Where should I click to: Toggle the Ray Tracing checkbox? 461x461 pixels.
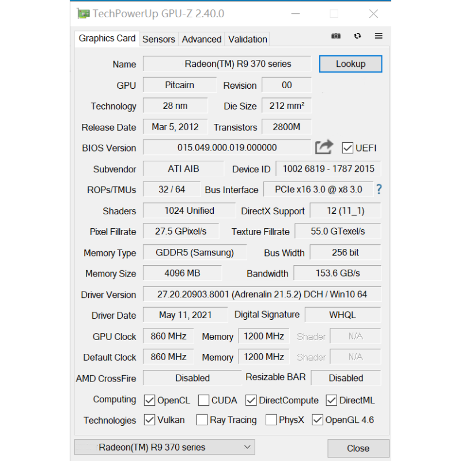click(x=202, y=420)
